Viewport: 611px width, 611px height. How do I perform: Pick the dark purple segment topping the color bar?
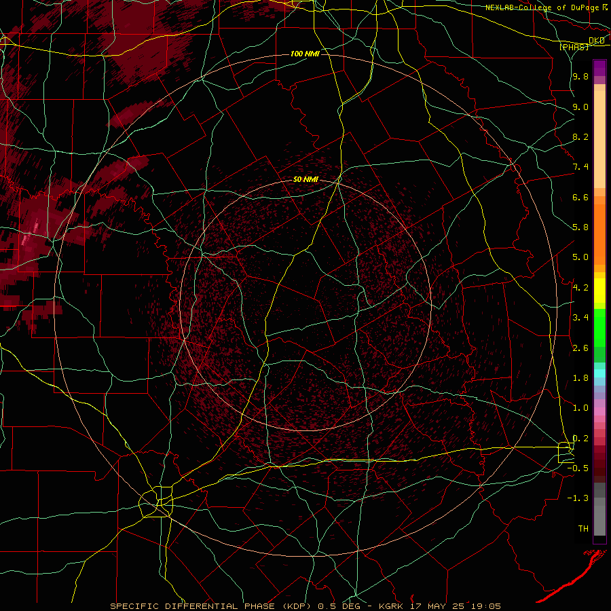coord(599,68)
